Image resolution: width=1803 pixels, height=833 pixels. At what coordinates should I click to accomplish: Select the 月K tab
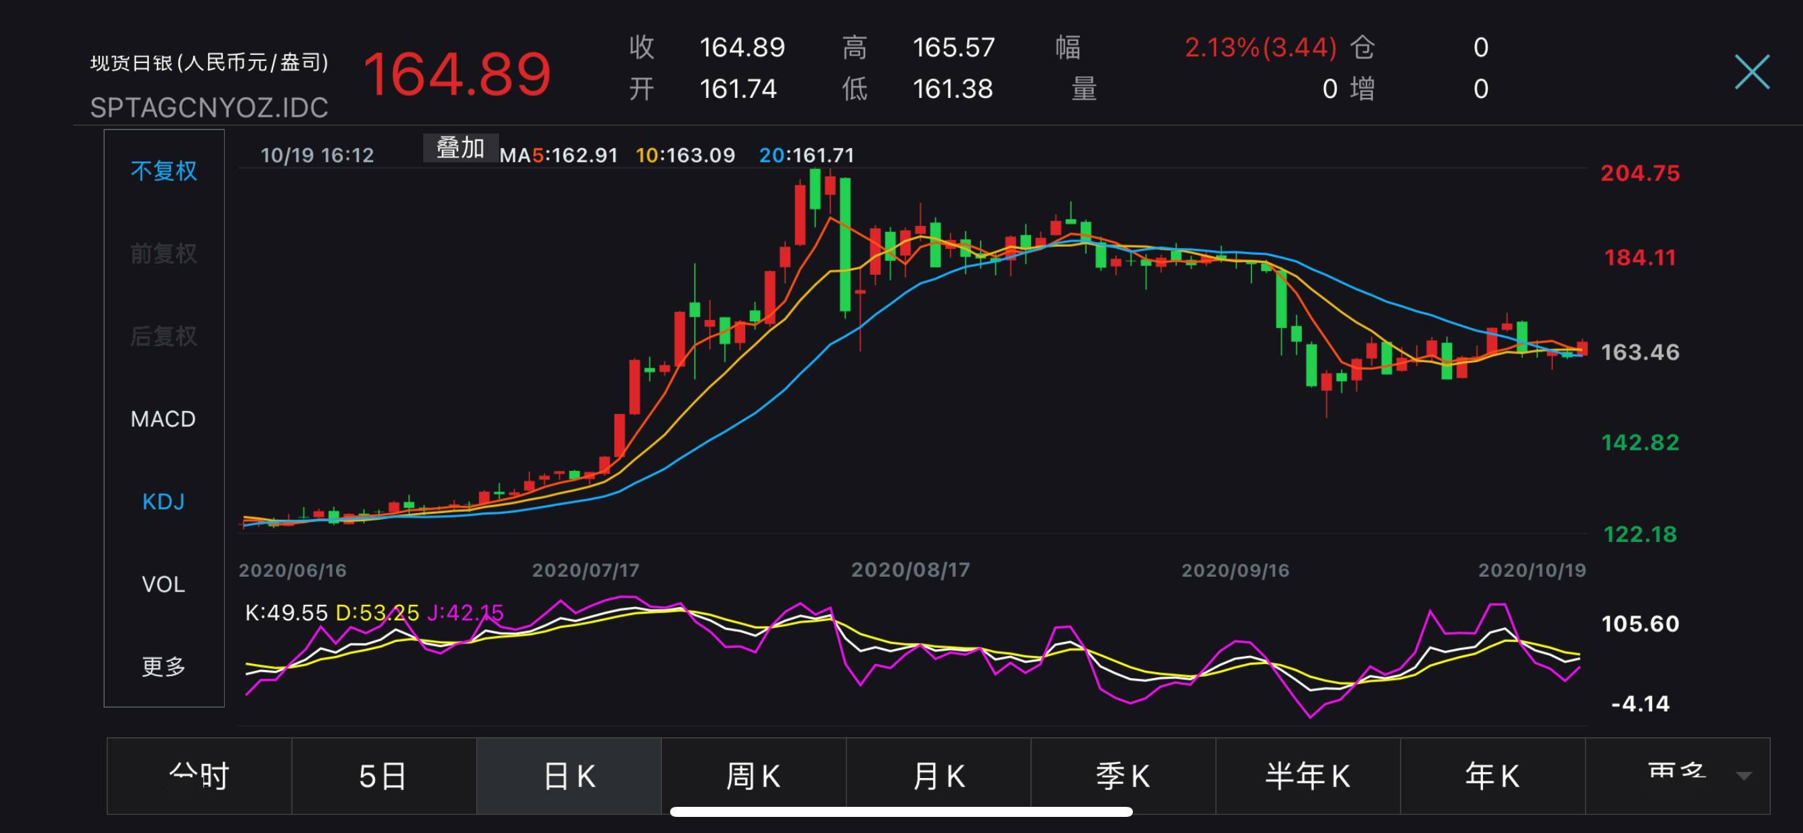pos(938,775)
